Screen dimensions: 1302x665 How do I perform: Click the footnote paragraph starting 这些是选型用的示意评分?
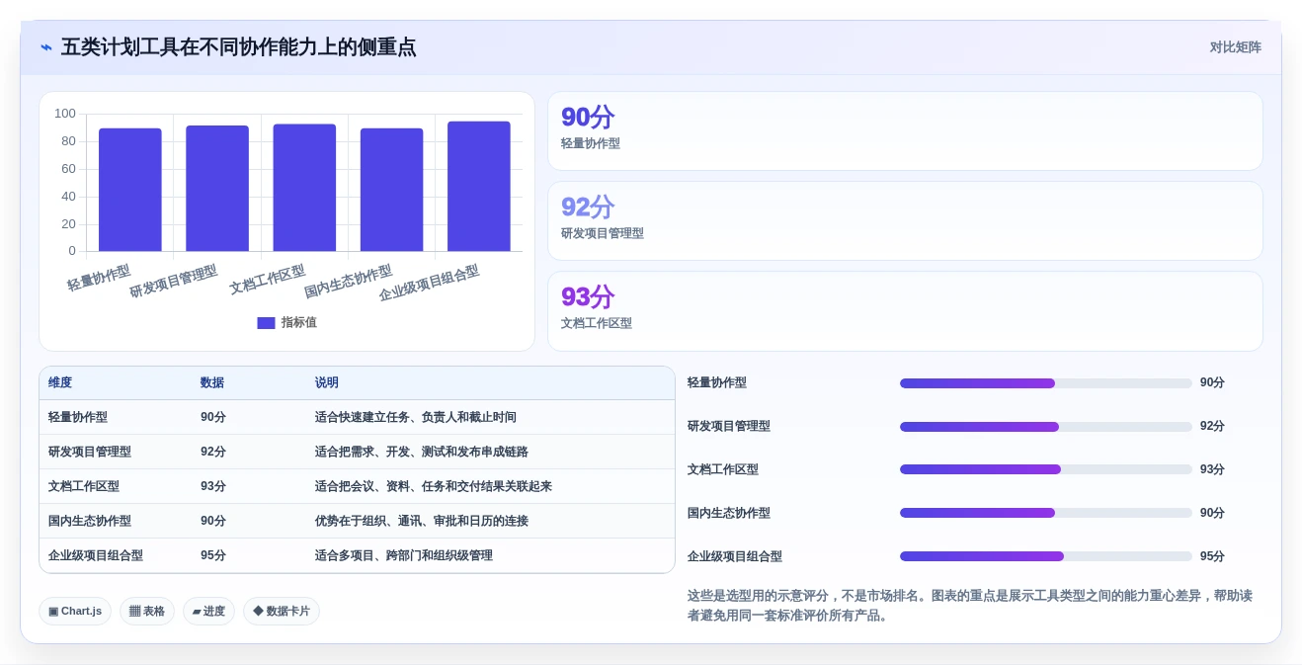click(x=971, y=606)
